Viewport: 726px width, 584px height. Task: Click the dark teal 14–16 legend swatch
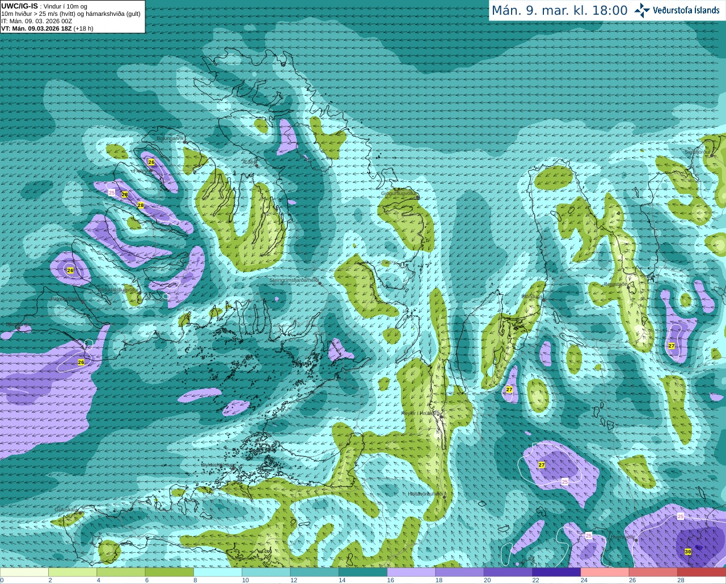point(363,572)
